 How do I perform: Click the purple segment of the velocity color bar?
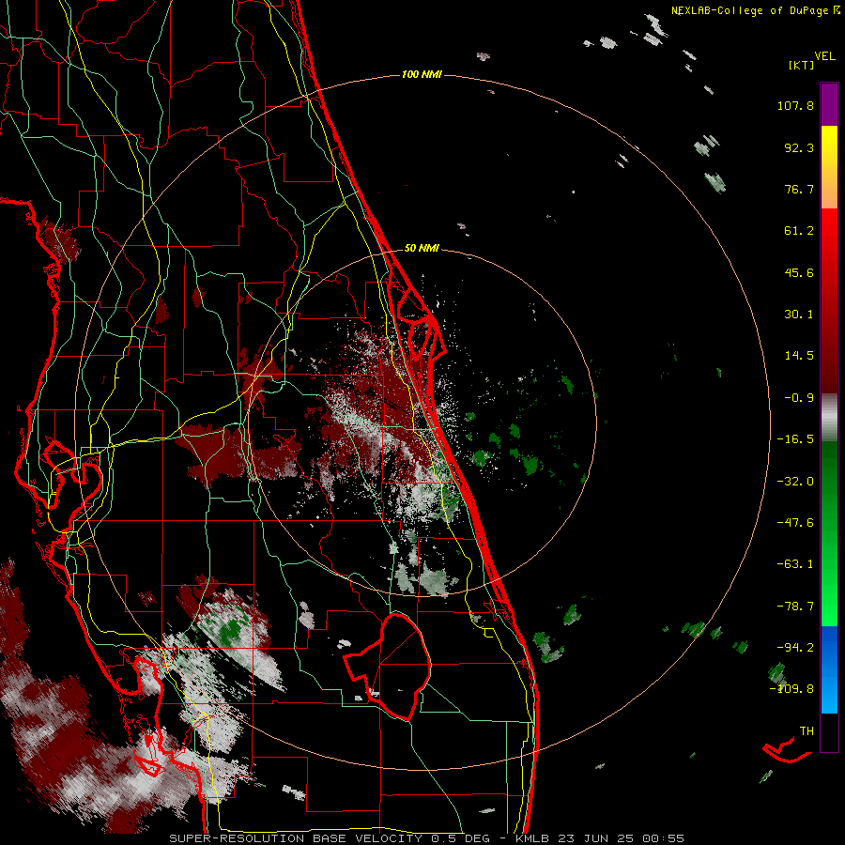(x=829, y=104)
